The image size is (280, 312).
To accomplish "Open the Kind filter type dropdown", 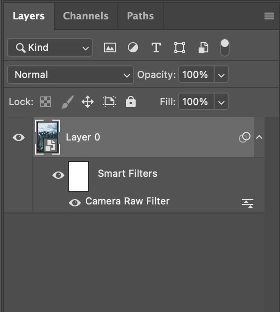I will tap(50, 47).
